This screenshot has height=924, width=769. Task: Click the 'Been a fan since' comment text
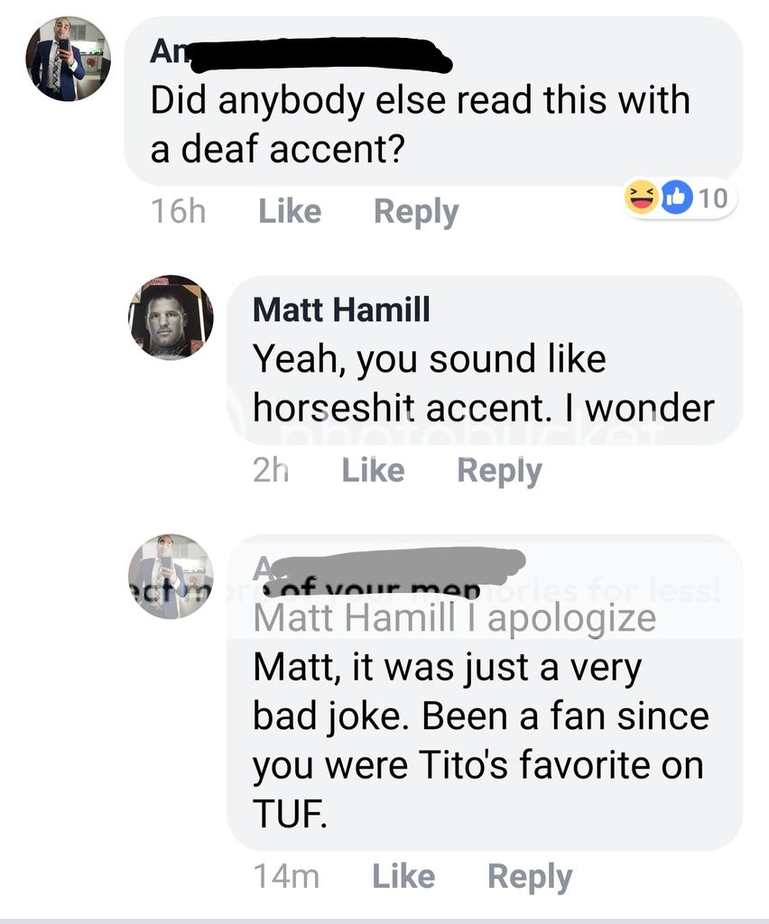(480, 716)
